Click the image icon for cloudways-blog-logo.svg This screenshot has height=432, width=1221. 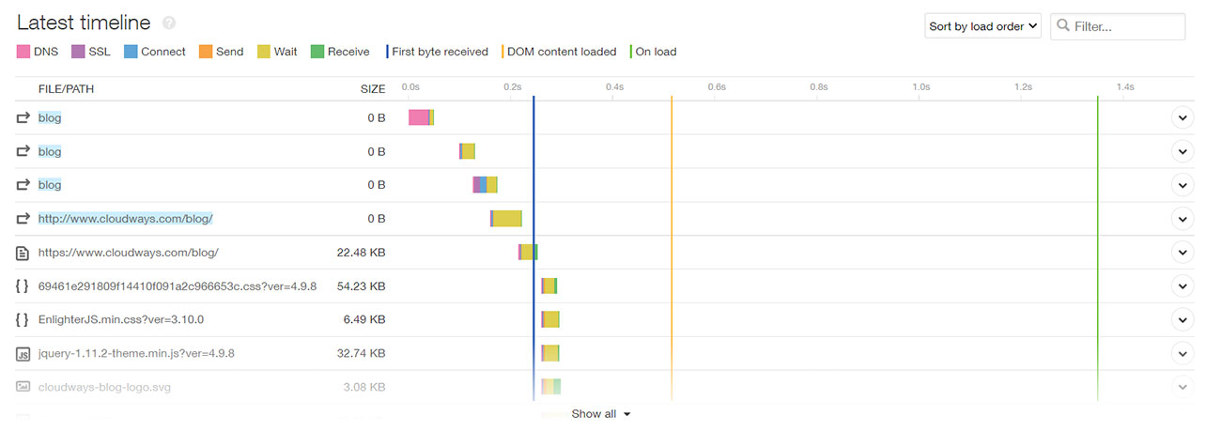(x=23, y=387)
